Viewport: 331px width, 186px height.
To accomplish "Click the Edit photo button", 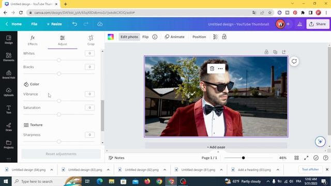I will pyautogui.click(x=129, y=37).
